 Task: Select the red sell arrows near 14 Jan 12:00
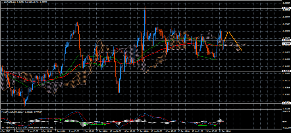pos(130,121)
